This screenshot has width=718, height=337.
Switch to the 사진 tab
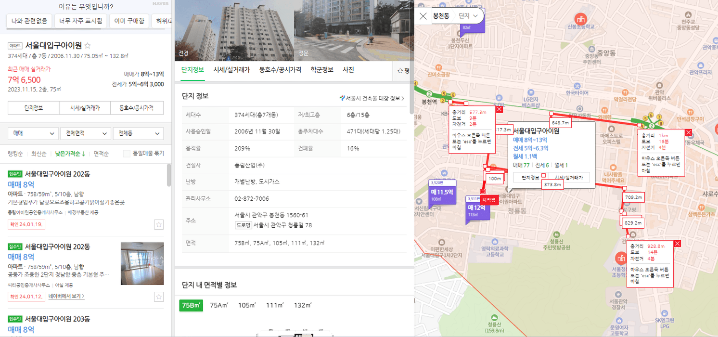[348, 70]
